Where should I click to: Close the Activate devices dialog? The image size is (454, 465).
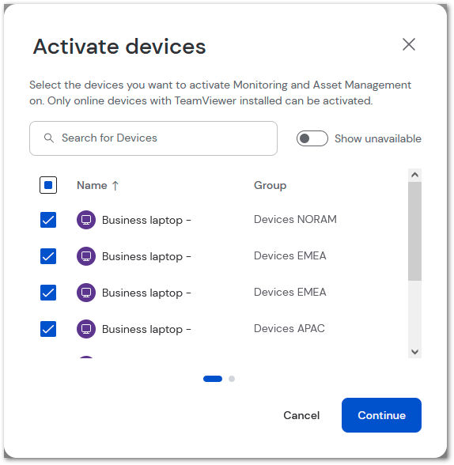(409, 44)
